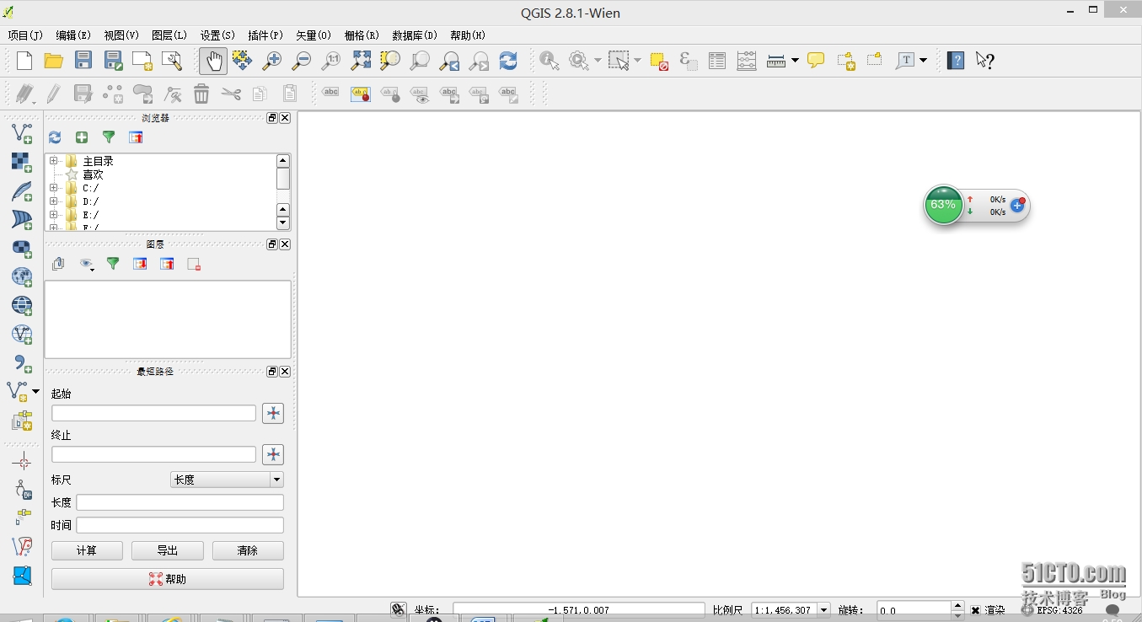This screenshot has width=1142, height=622.
Task: Expand the D:/ drive node
Action: [54, 201]
